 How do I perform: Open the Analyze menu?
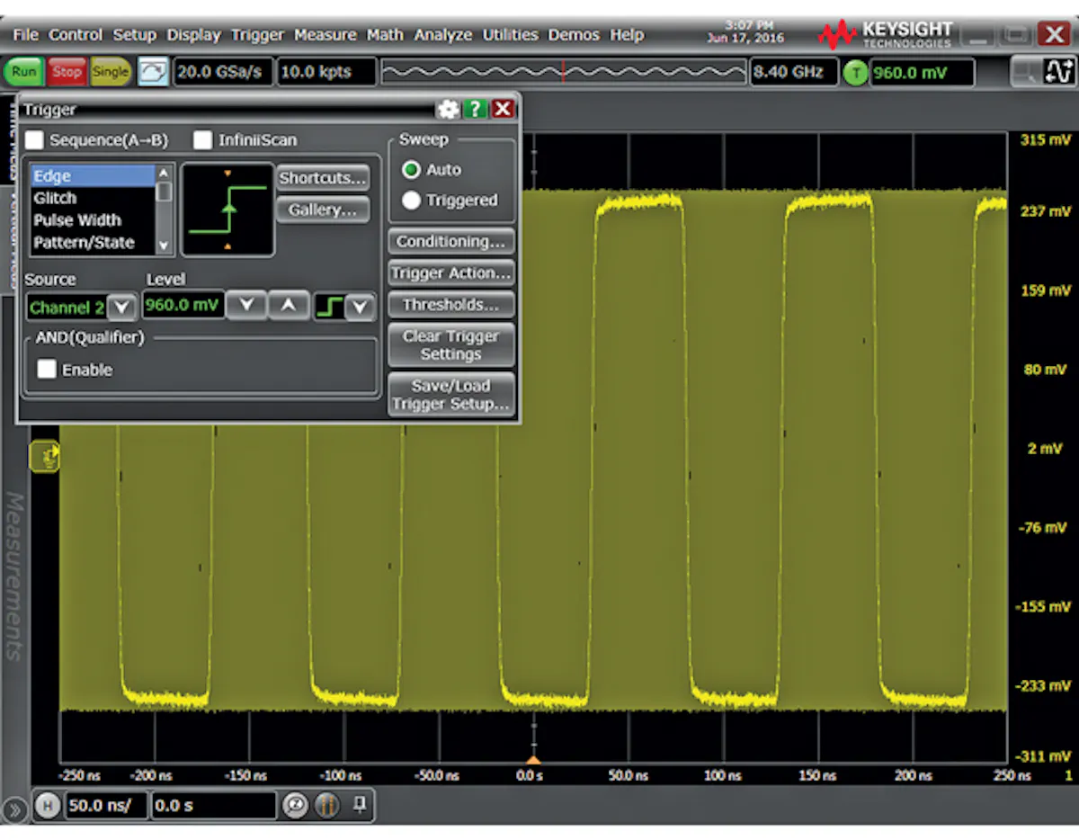click(443, 35)
